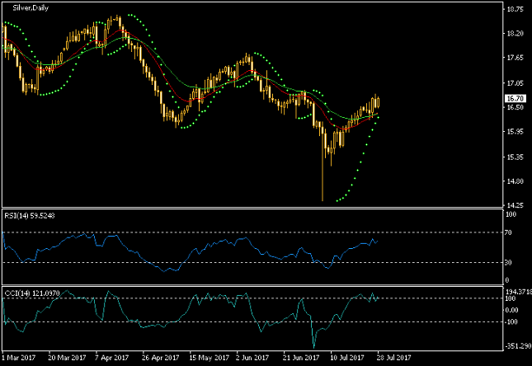532x366 pixels.
Task: Click the 26 Apr 2017 date label
Action: (160, 358)
